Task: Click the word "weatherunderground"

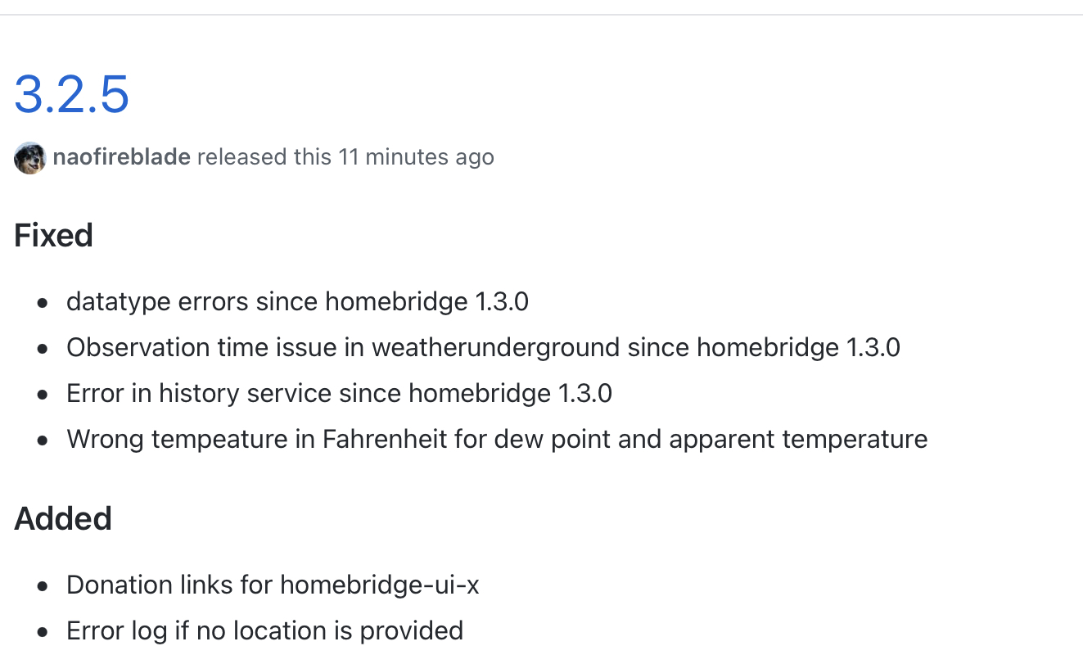Action: point(495,348)
